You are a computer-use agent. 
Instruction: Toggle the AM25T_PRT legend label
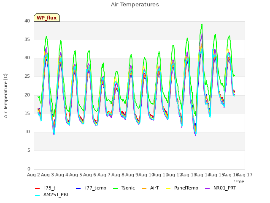coord(56,195)
